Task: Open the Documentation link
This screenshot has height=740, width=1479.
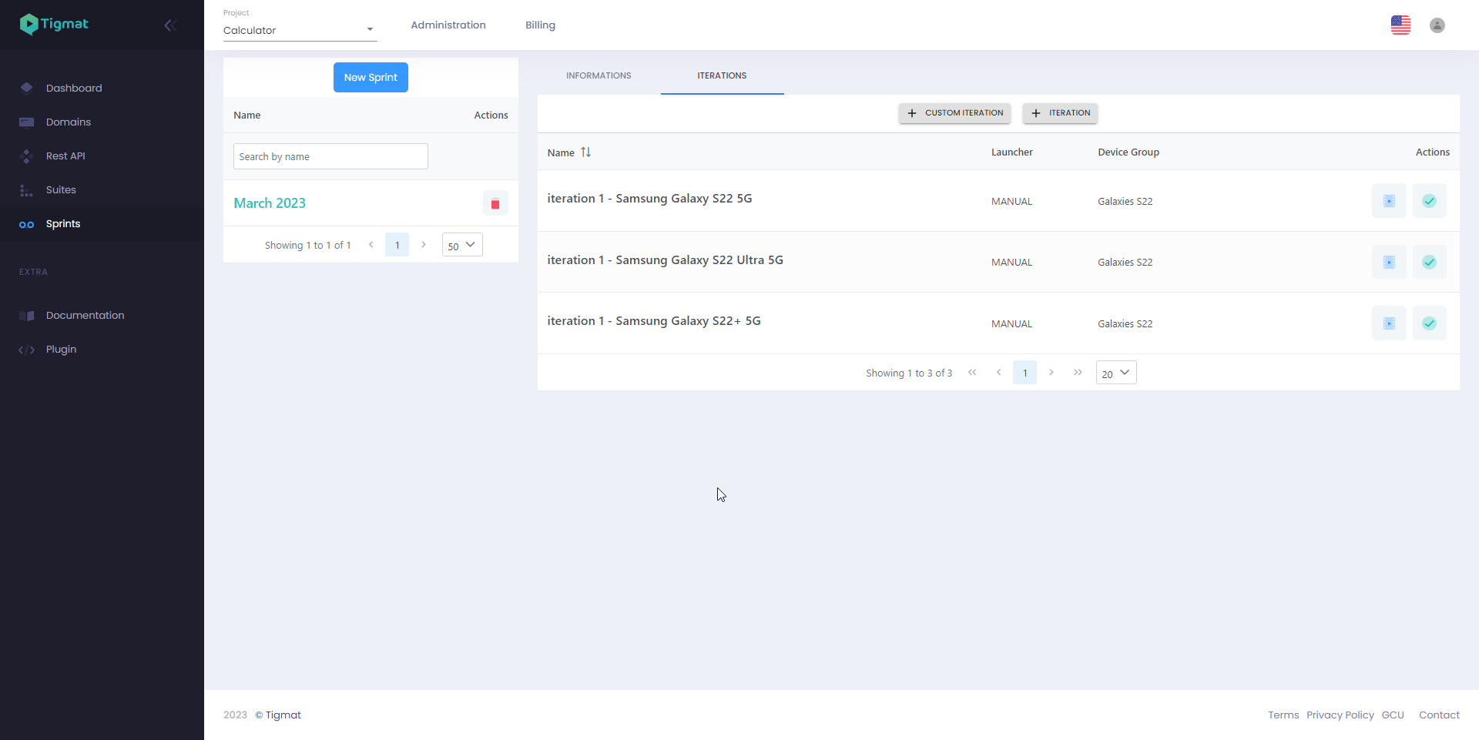Action: coord(85,315)
